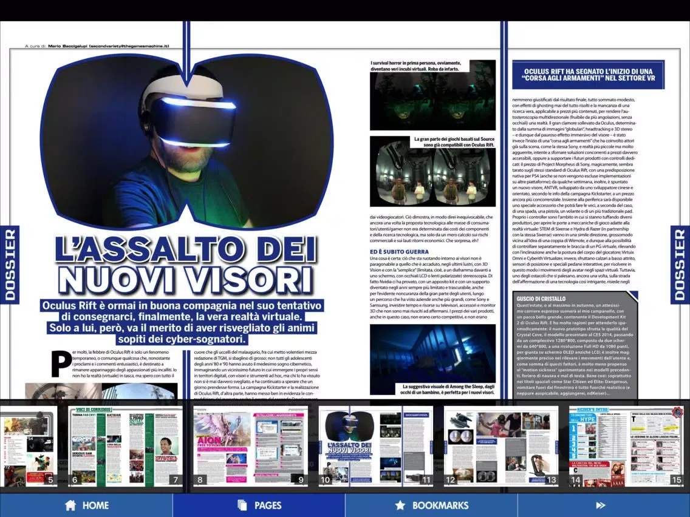This screenshot has height=517, width=690.
Task: Click the "OCULUS RIFT HA SEGNATO" pull quote
Action: [589, 75]
